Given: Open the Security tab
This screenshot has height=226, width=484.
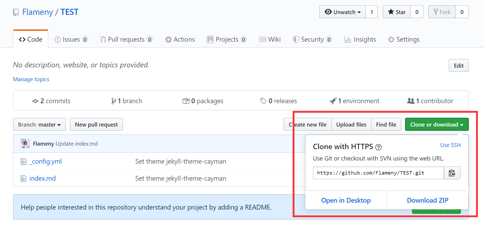Looking at the screenshot, I should tap(312, 40).
